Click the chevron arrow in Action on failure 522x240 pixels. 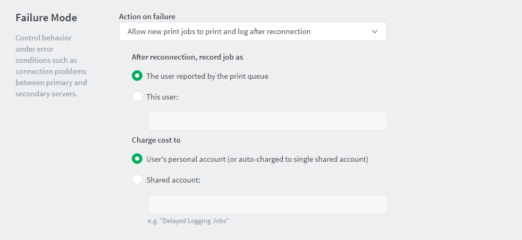(x=375, y=32)
